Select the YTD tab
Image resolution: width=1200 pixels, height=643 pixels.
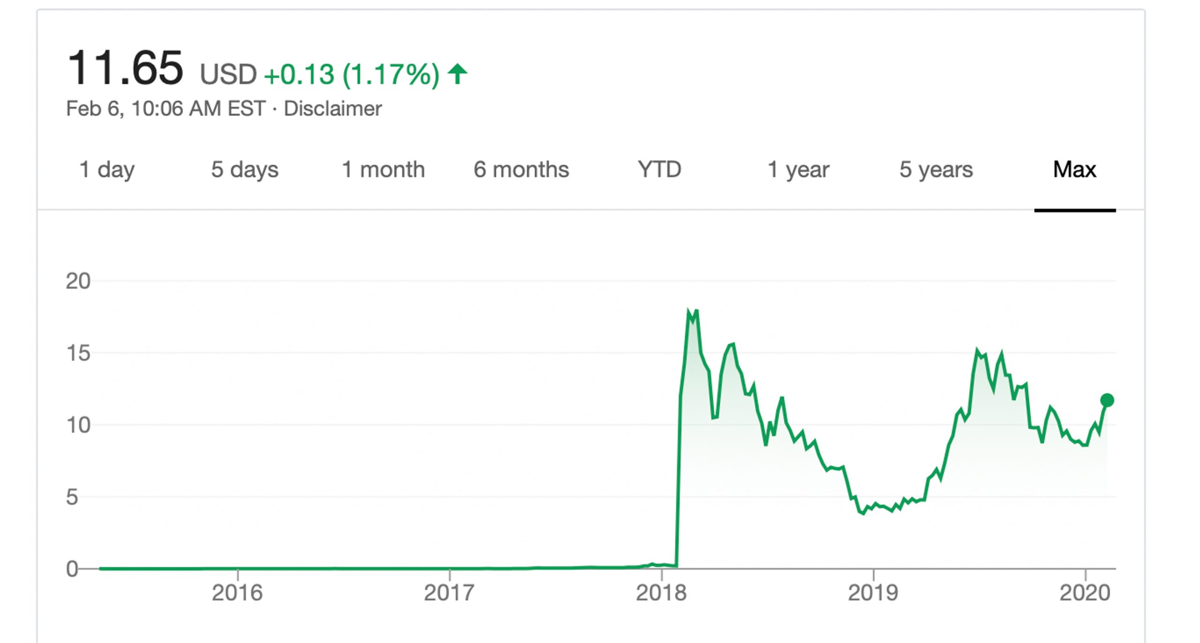[659, 169]
